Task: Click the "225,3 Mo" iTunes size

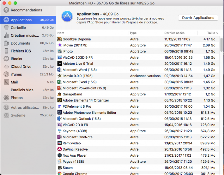Action: pos(47,74)
